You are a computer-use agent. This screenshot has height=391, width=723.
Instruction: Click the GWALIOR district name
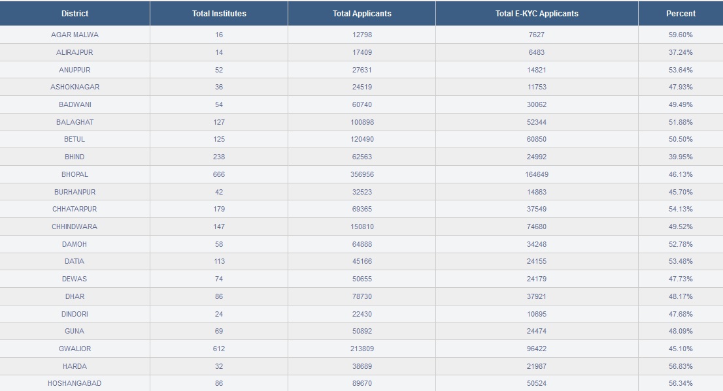click(x=75, y=349)
